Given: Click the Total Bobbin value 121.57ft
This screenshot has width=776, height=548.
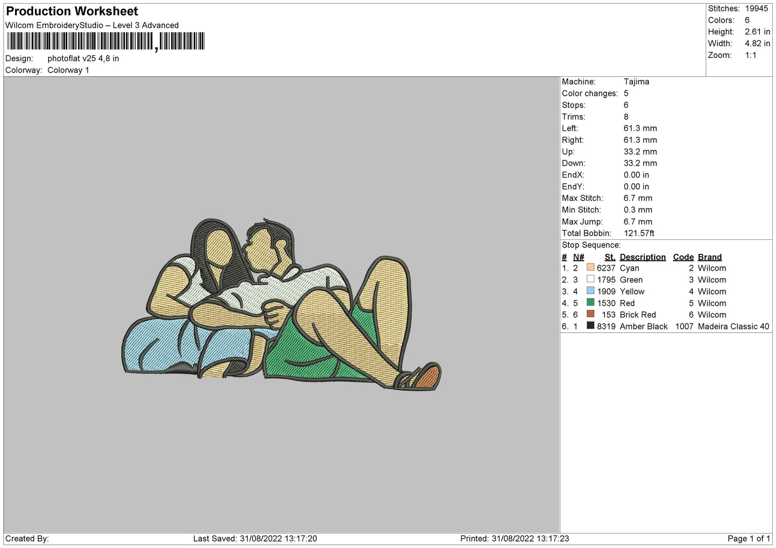Looking at the screenshot, I should point(639,233).
